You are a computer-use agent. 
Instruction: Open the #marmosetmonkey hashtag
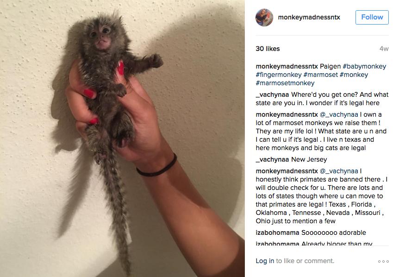click(285, 83)
